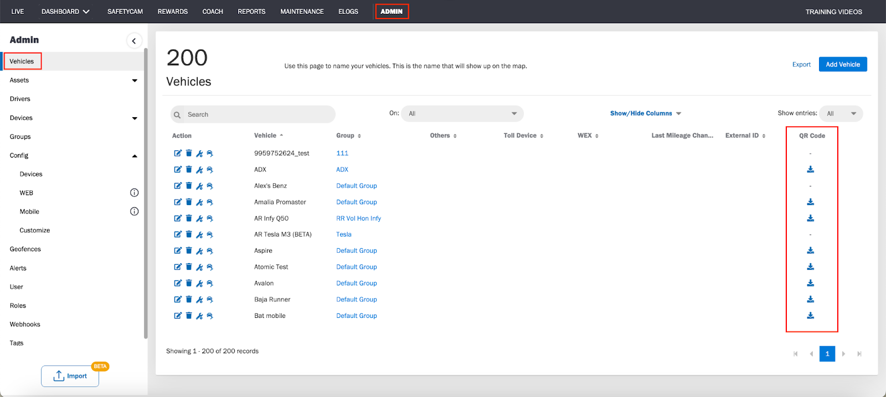Image resolution: width=886 pixels, height=397 pixels.
Task: Open Geofences in the sidebar
Action: click(25, 249)
